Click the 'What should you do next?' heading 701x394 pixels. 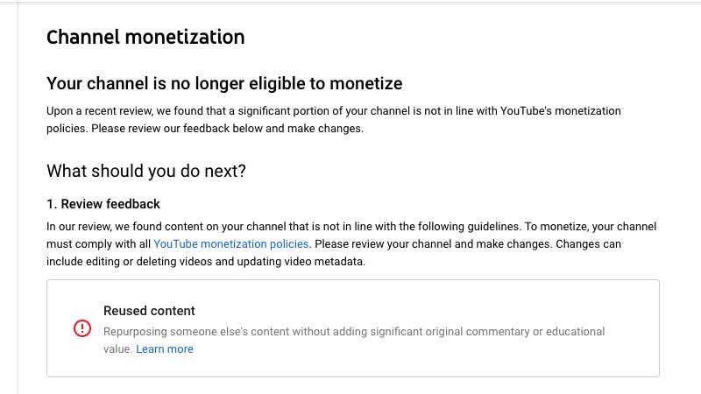coord(146,171)
